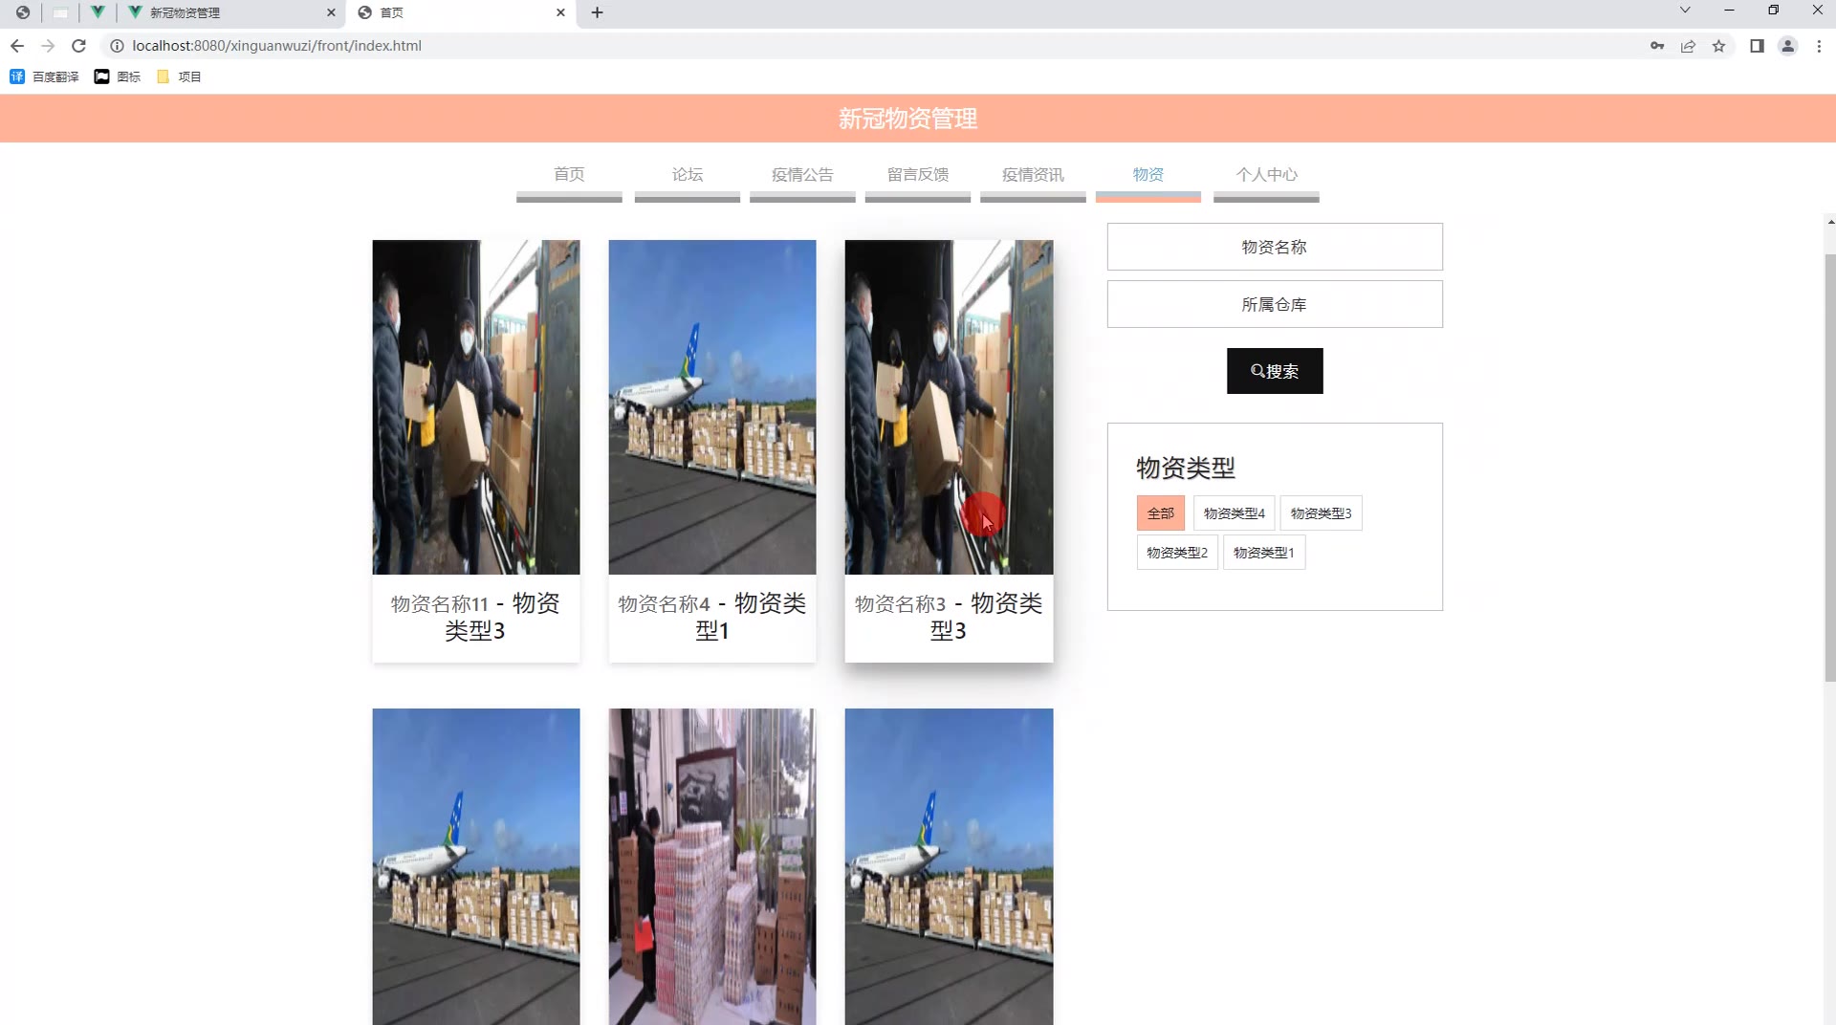Switch to the 新冠物资管理 browser tab

tap(229, 12)
